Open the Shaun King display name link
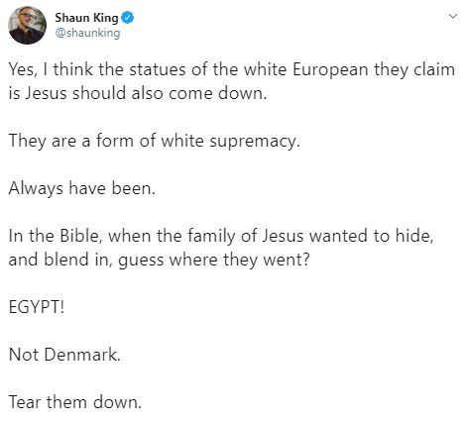465x422 pixels. coord(86,18)
